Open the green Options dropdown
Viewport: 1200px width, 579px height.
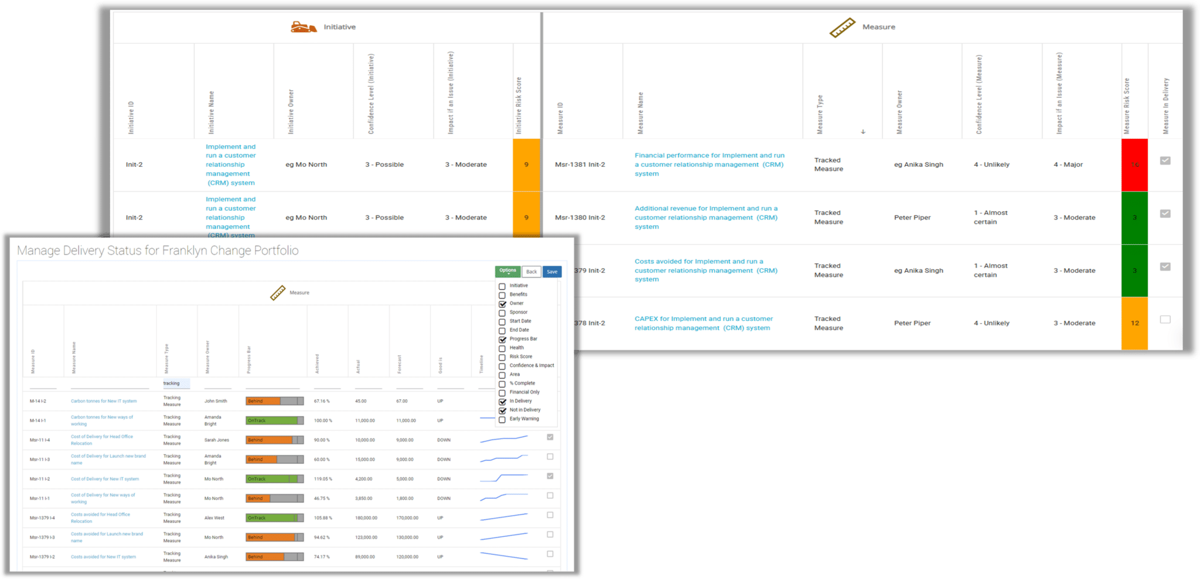pyautogui.click(x=507, y=271)
